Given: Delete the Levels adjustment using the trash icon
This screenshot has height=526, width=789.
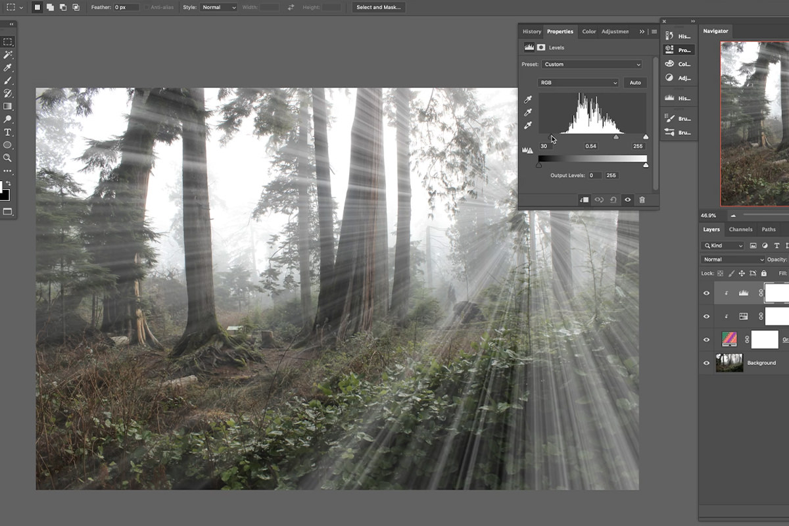Looking at the screenshot, I should (642, 200).
